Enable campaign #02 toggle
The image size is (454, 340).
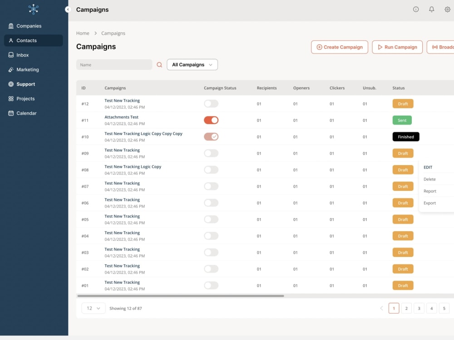211,269
